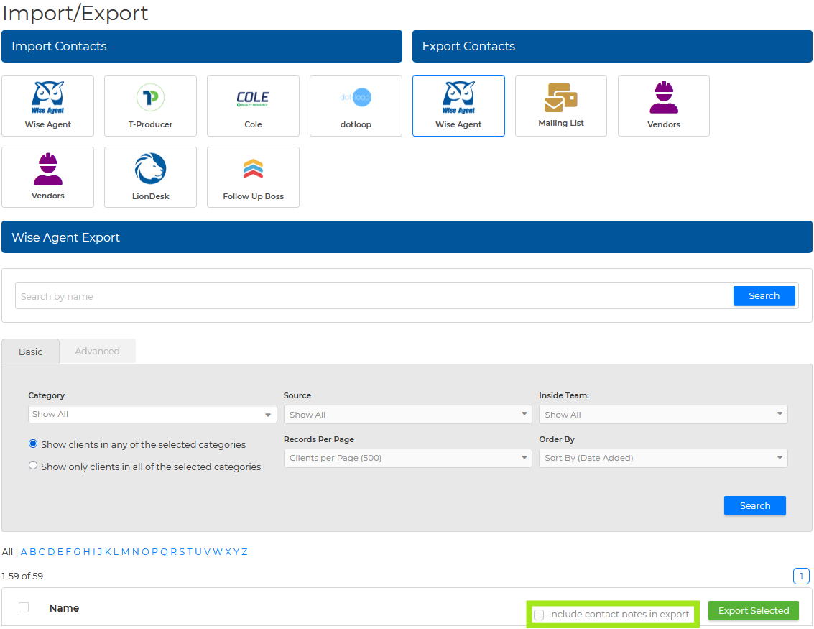Select show clients in any selected categories
814x629 pixels.
point(33,444)
